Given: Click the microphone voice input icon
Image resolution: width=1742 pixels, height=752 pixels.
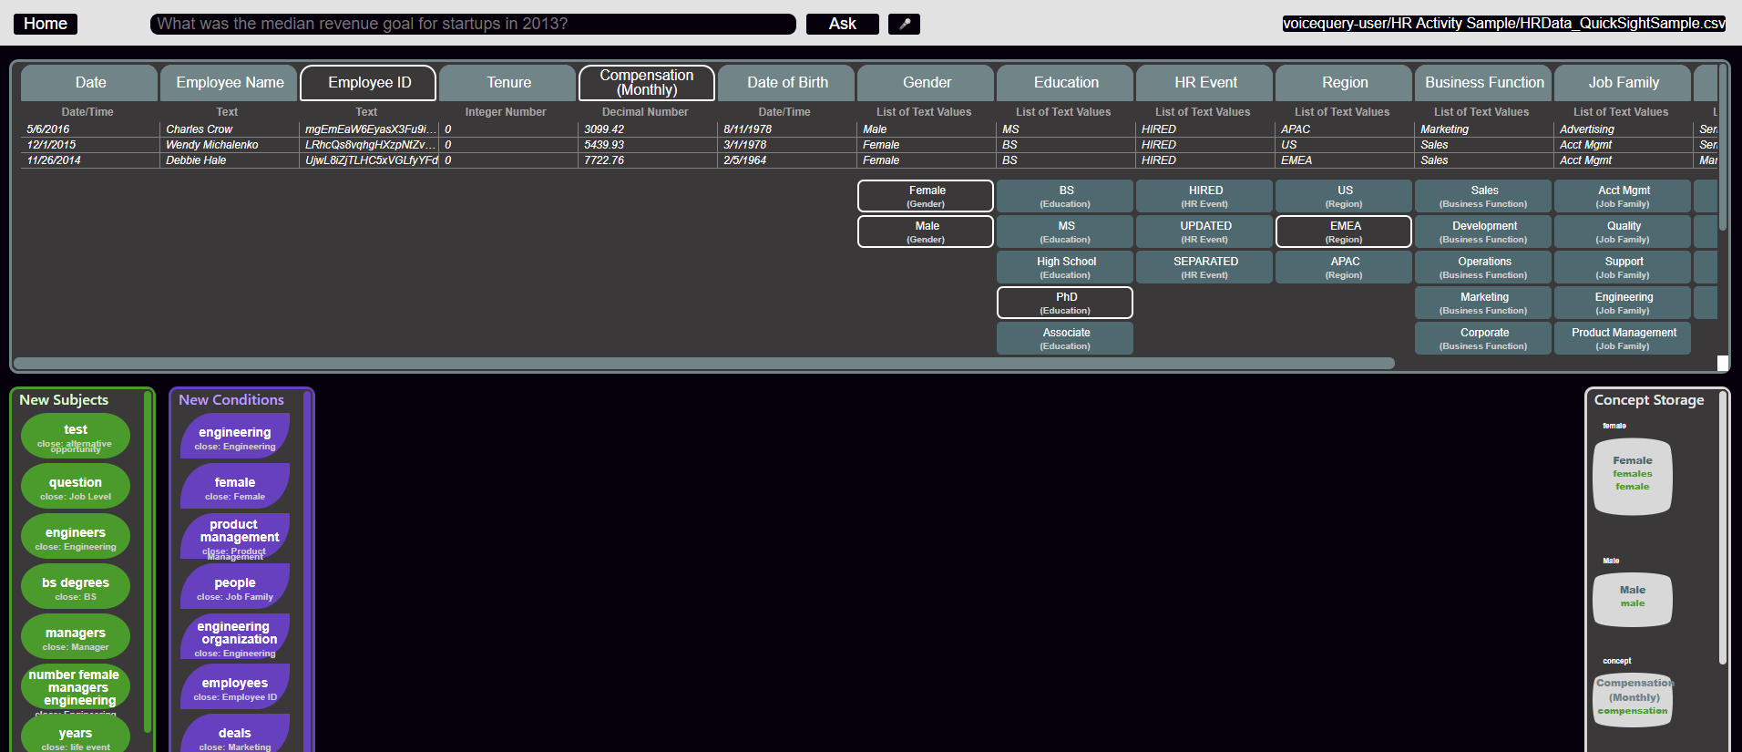Looking at the screenshot, I should (x=904, y=24).
